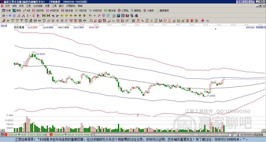
Task: Click the 10149.44 index value in status bar
Action: (58, 135)
